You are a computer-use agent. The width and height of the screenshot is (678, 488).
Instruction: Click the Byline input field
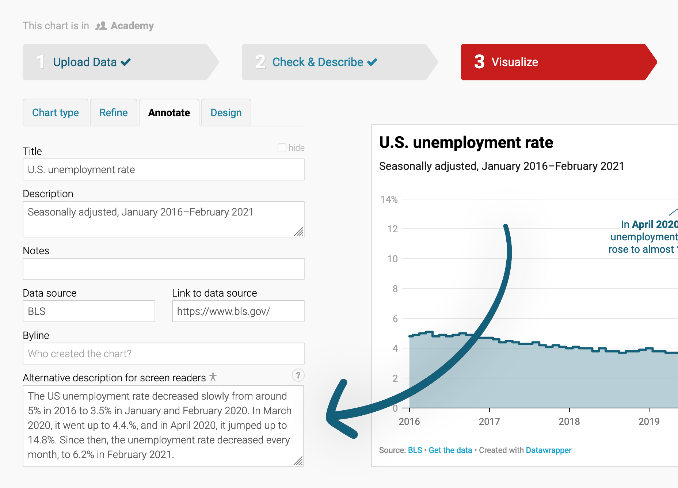[163, 354]
